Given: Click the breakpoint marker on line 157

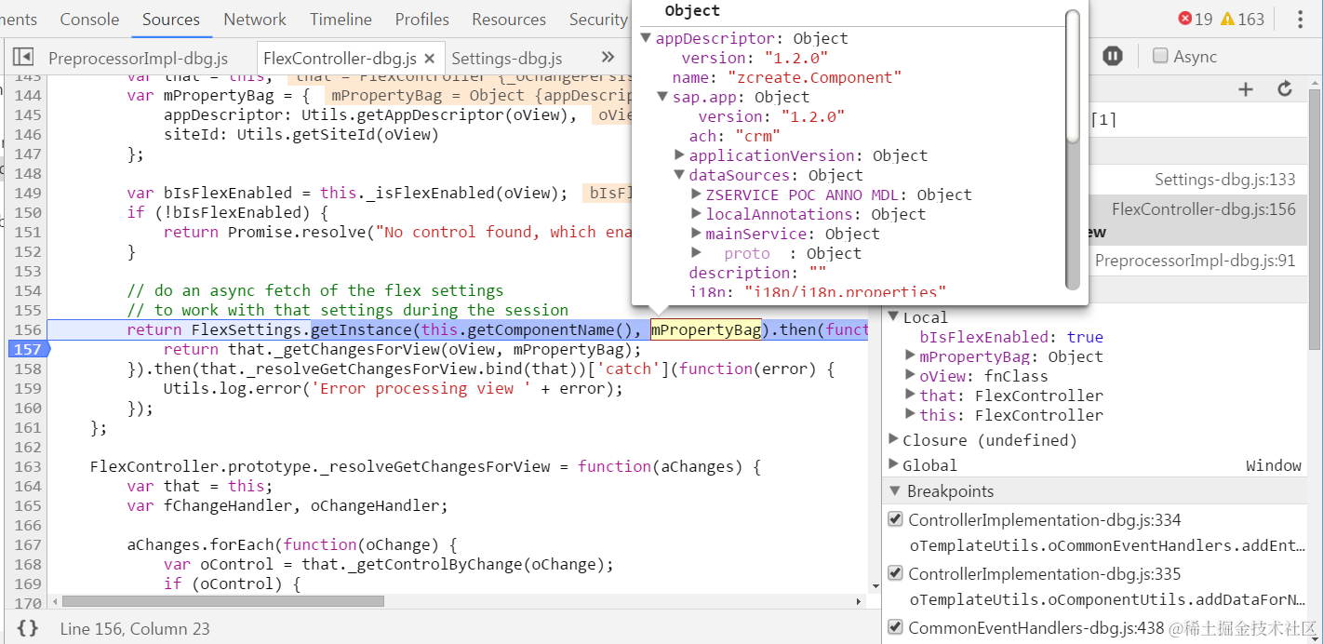Looking at the screenshot, I should (x=27, y=349).
